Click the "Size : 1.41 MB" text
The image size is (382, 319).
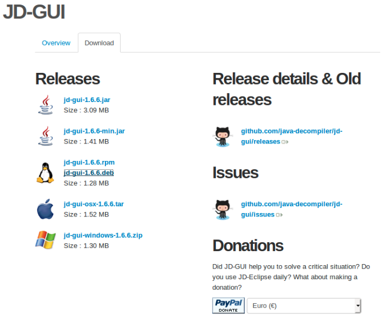click(86, 141)
